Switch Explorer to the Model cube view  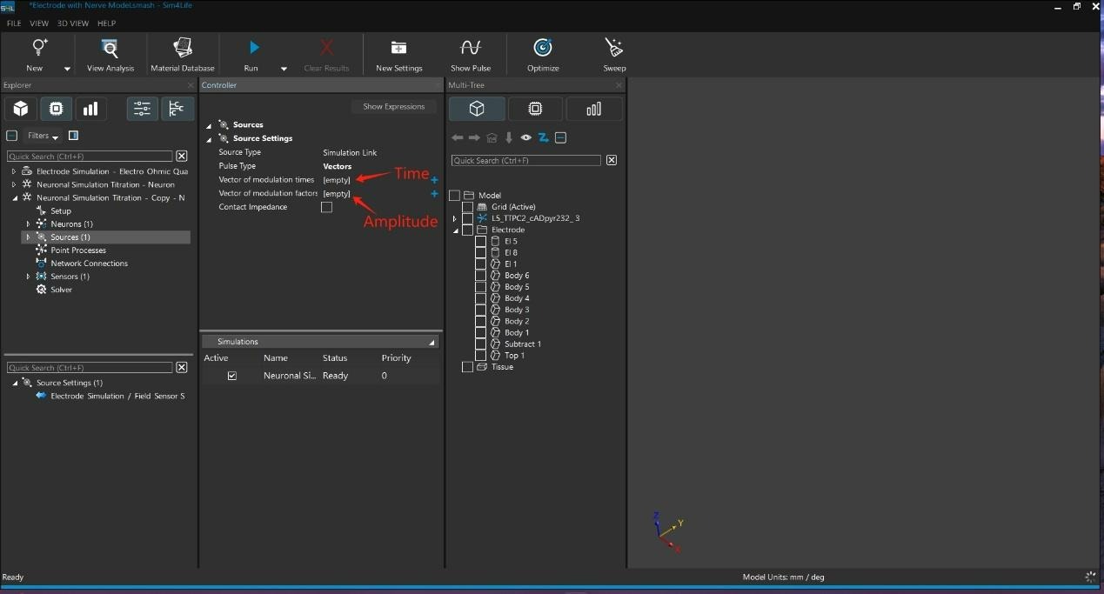(x=21, y=109)
